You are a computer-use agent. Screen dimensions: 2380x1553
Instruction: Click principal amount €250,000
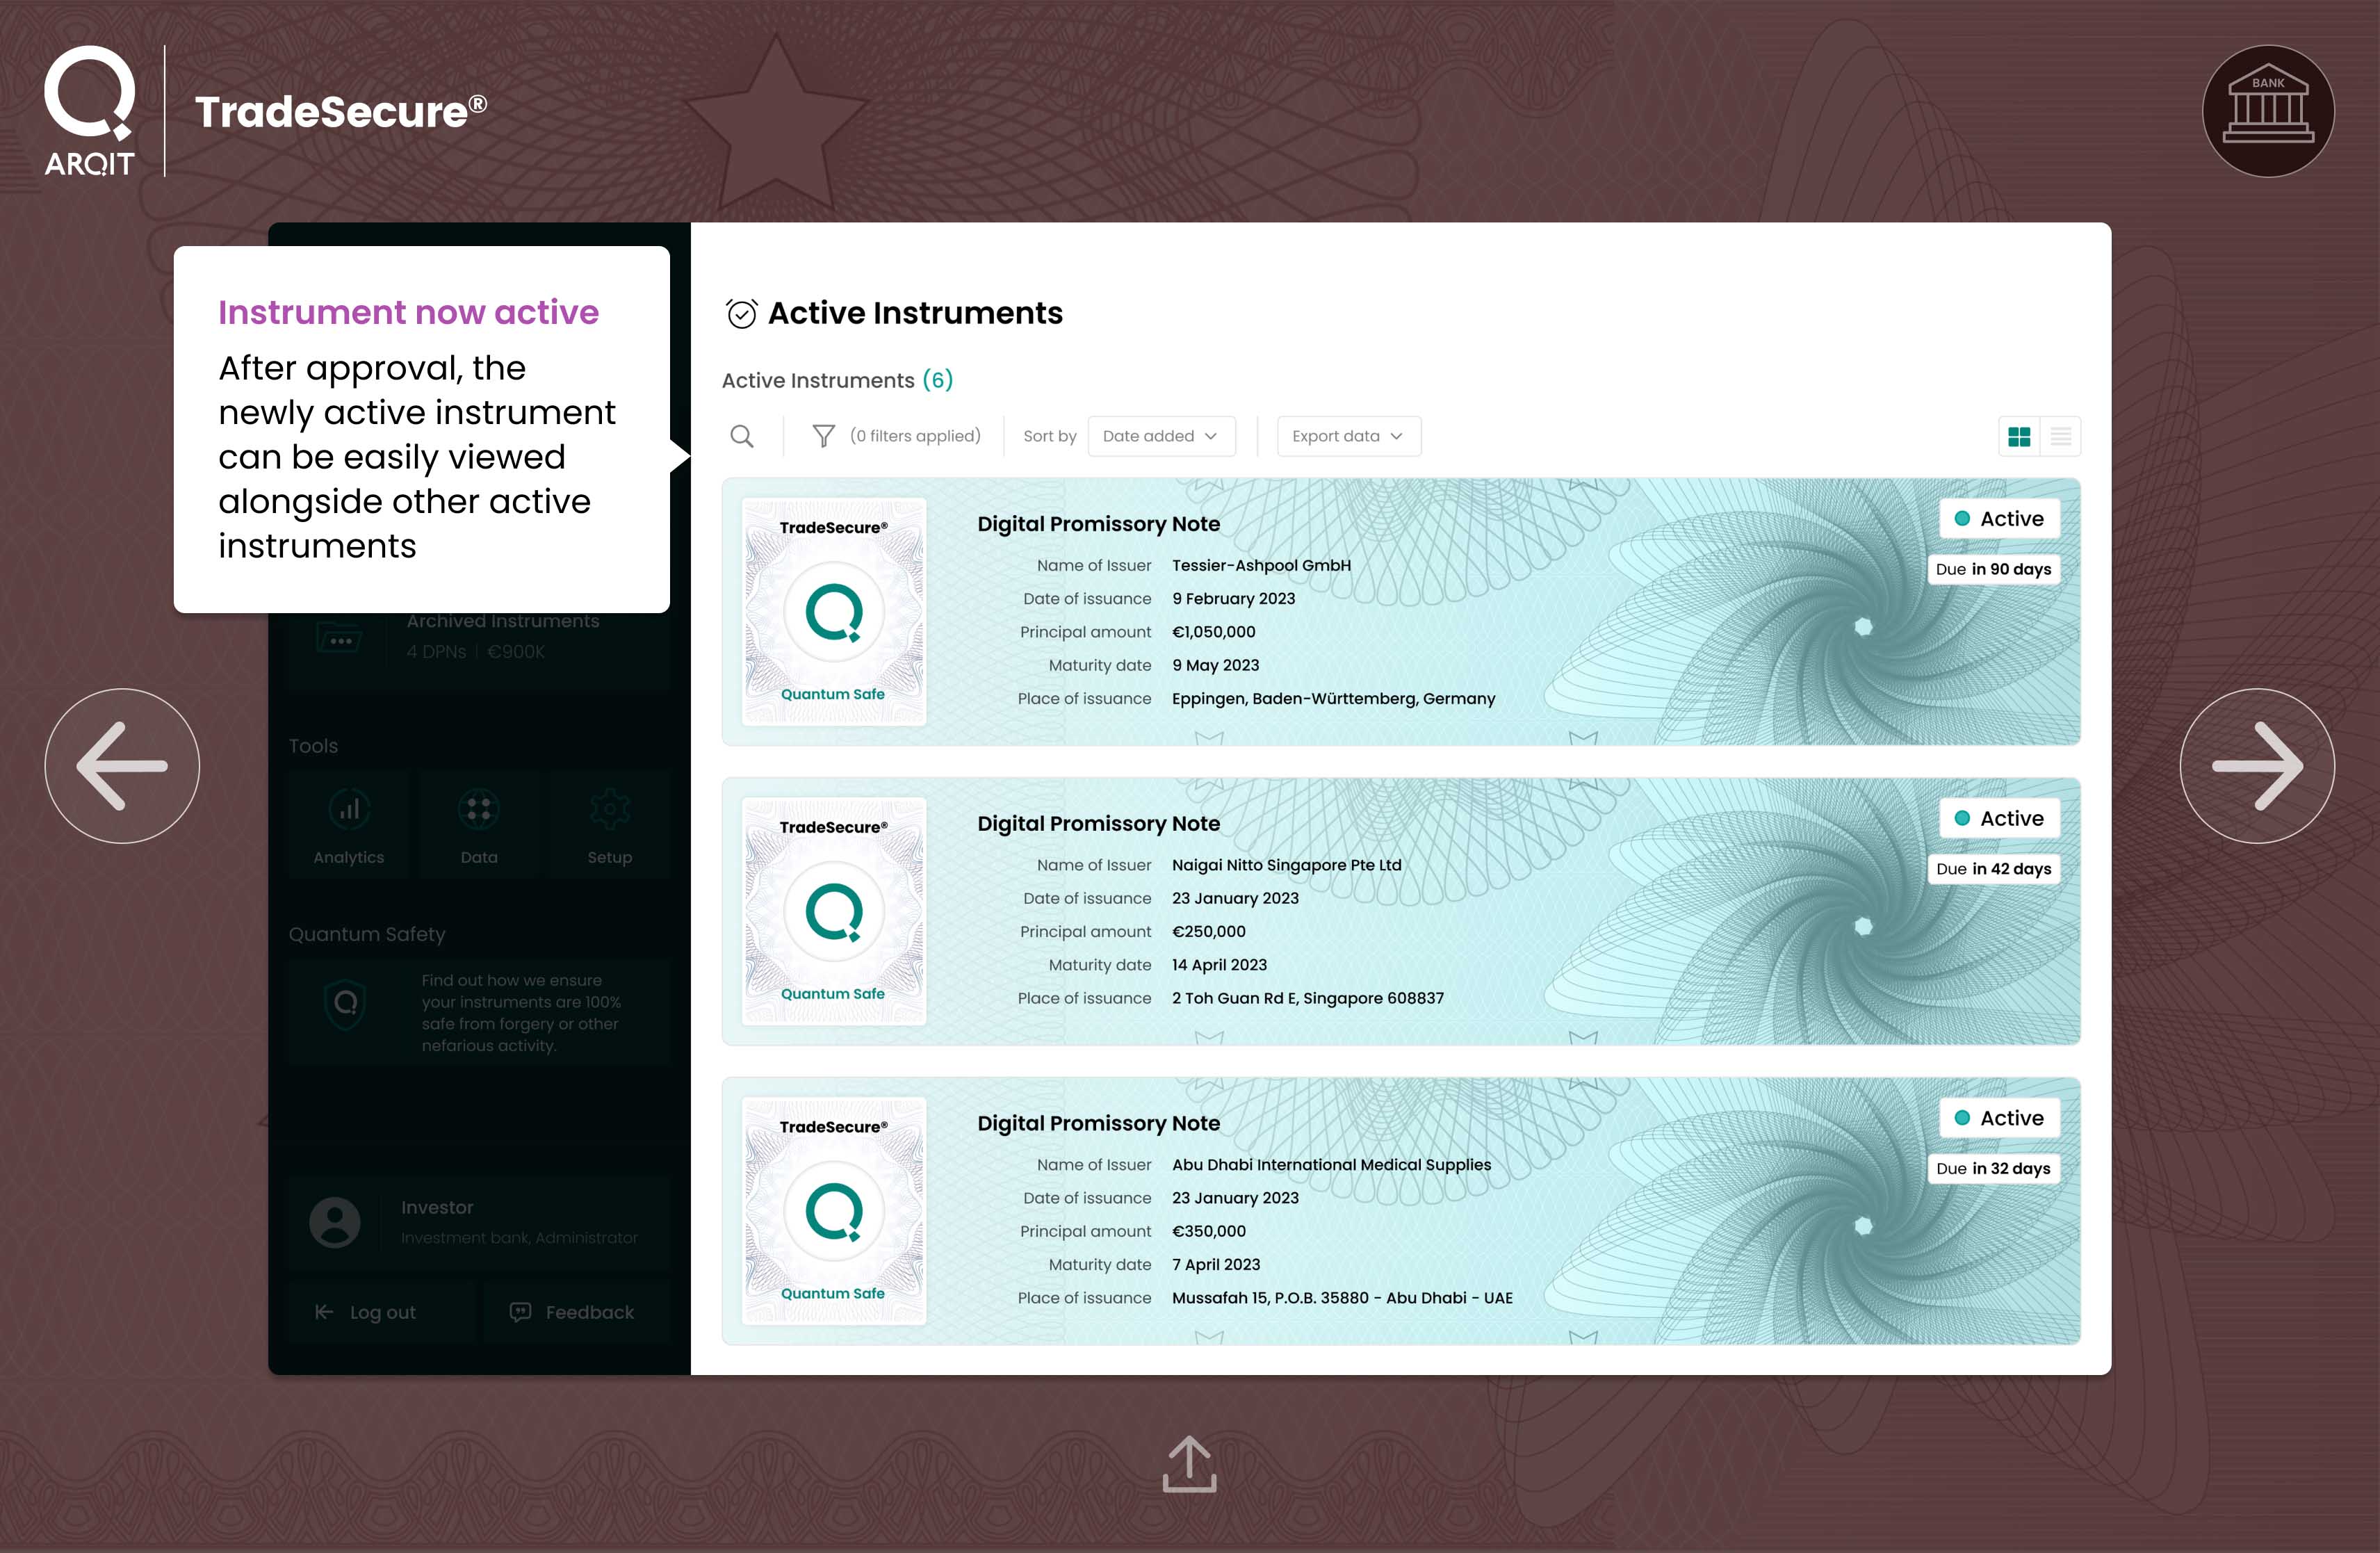click(x=1208, y=932)
